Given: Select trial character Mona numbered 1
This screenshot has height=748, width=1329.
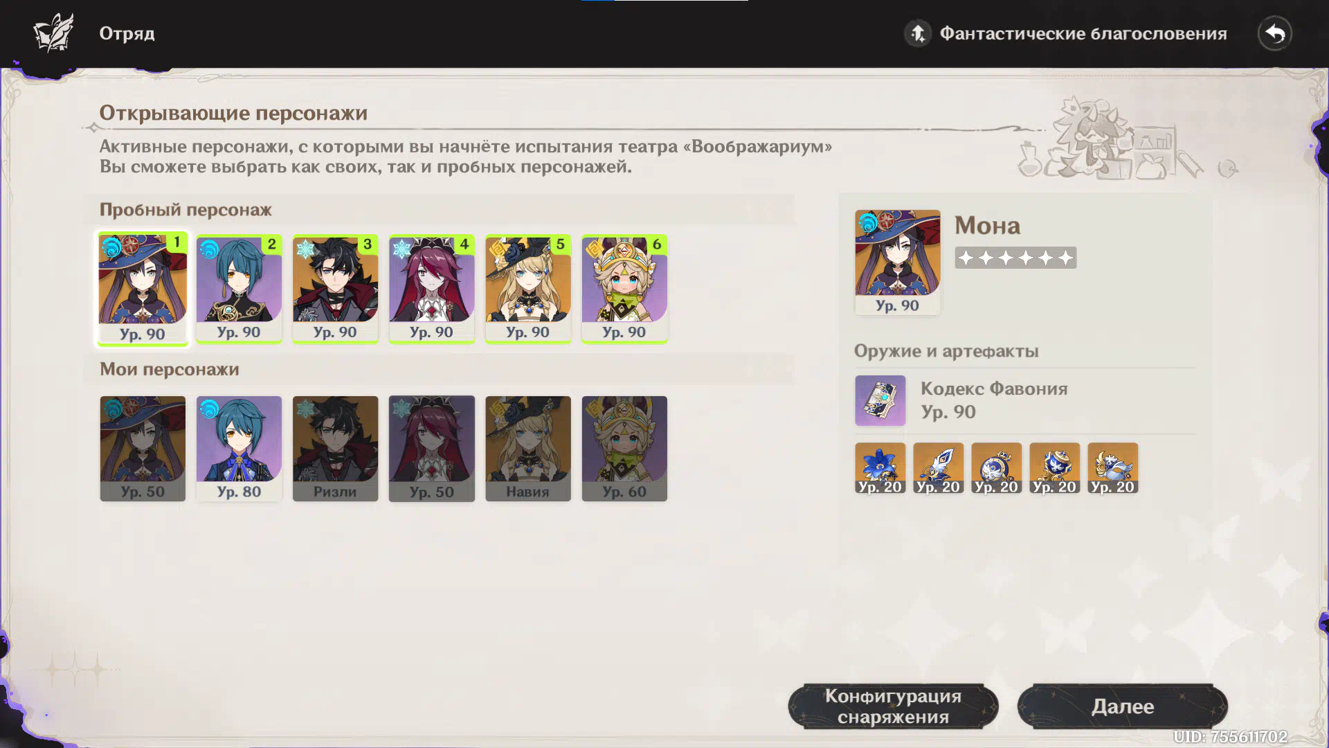Looking at the screenshot, I should coord(143,288).
